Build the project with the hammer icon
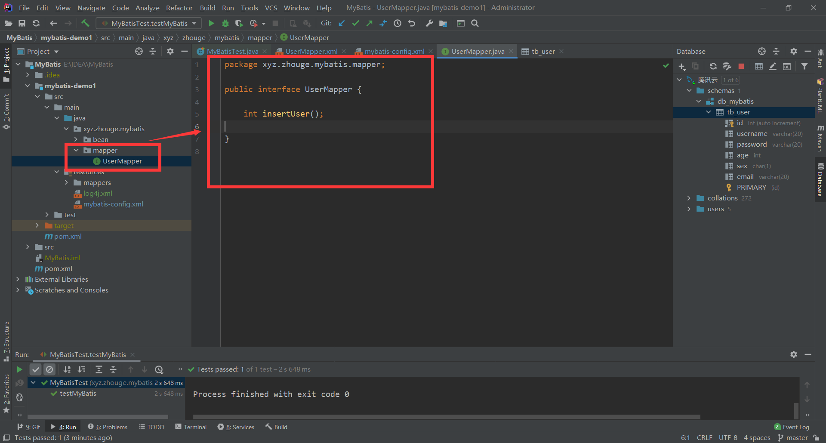This screenshot has width=826, height=443. pyautogui.click(x=85, y=23)
